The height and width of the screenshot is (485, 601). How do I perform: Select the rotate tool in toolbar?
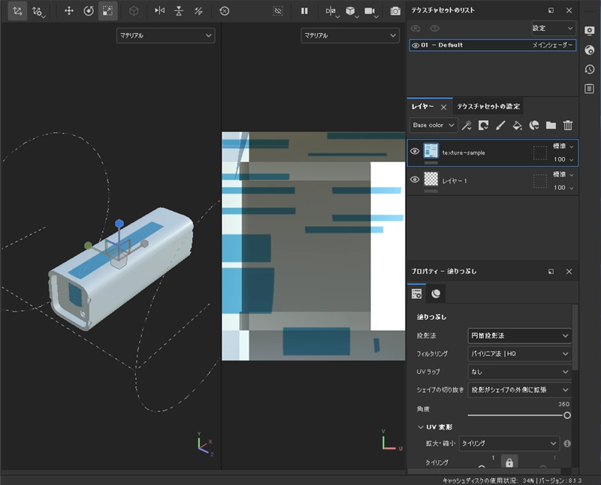(89, 11)
